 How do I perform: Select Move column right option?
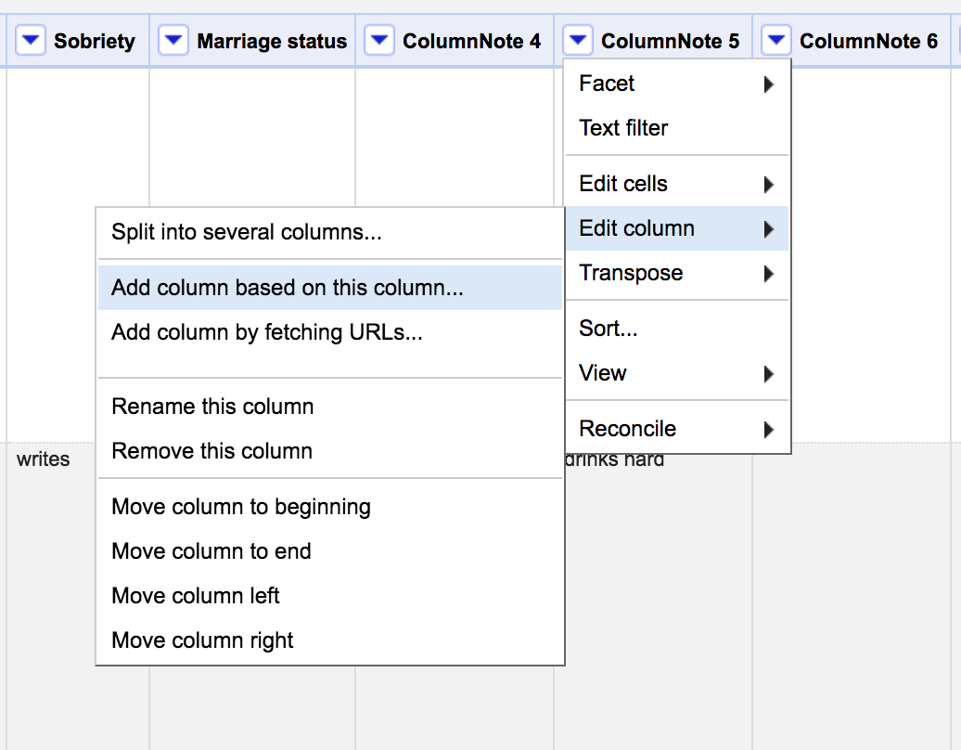(202, 640)
